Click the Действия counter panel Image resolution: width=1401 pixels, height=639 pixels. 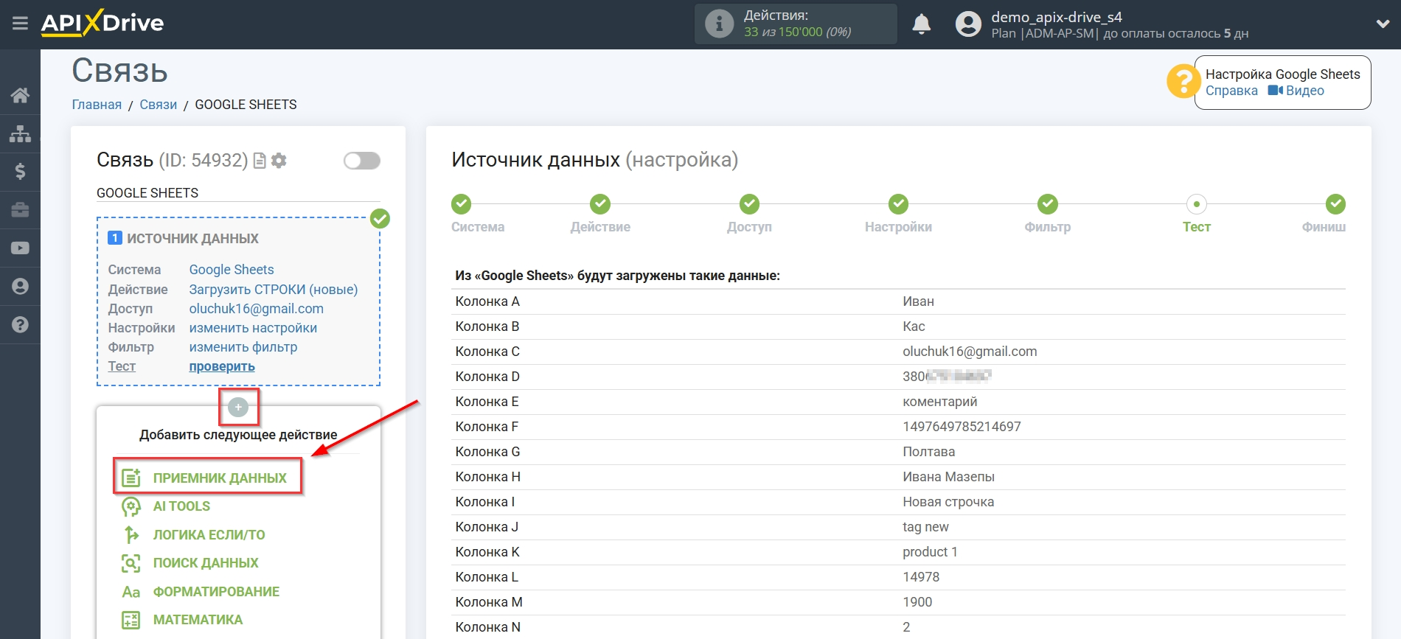pyautogui.click(x=796, y=24)
